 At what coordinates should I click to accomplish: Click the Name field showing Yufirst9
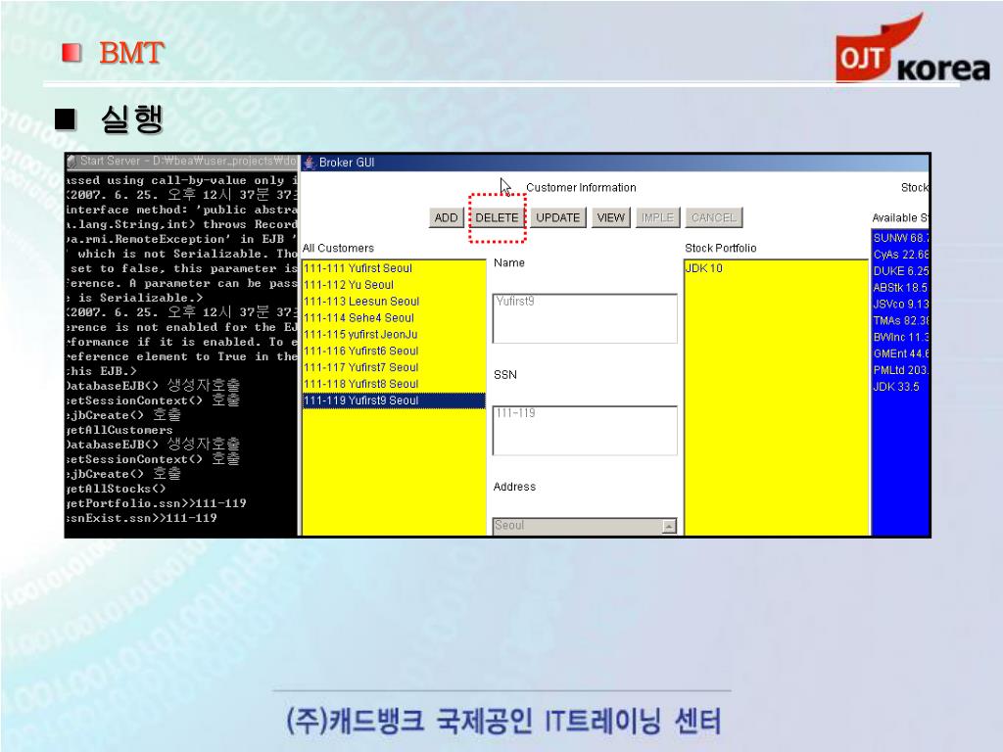coord(585,318)
